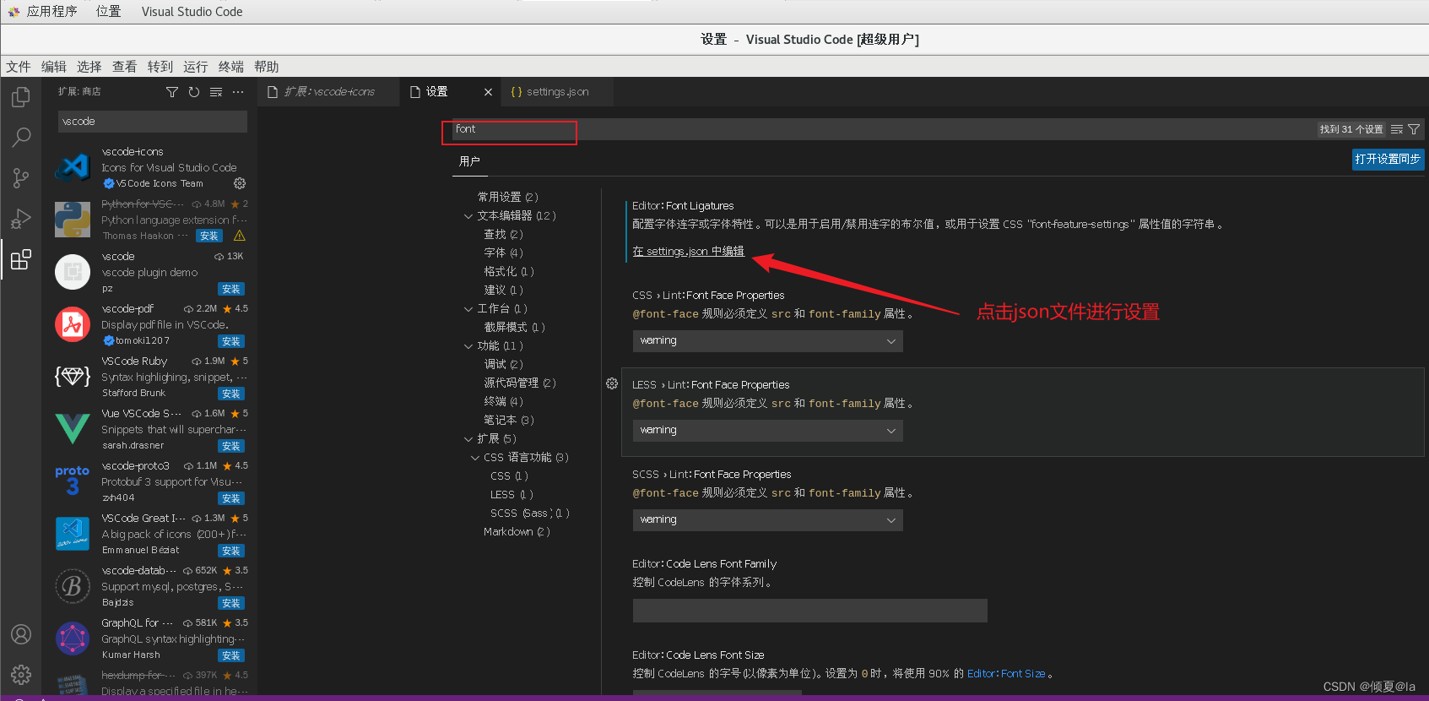Open LESS Font Face Properties dropdown

coord(767,430)
